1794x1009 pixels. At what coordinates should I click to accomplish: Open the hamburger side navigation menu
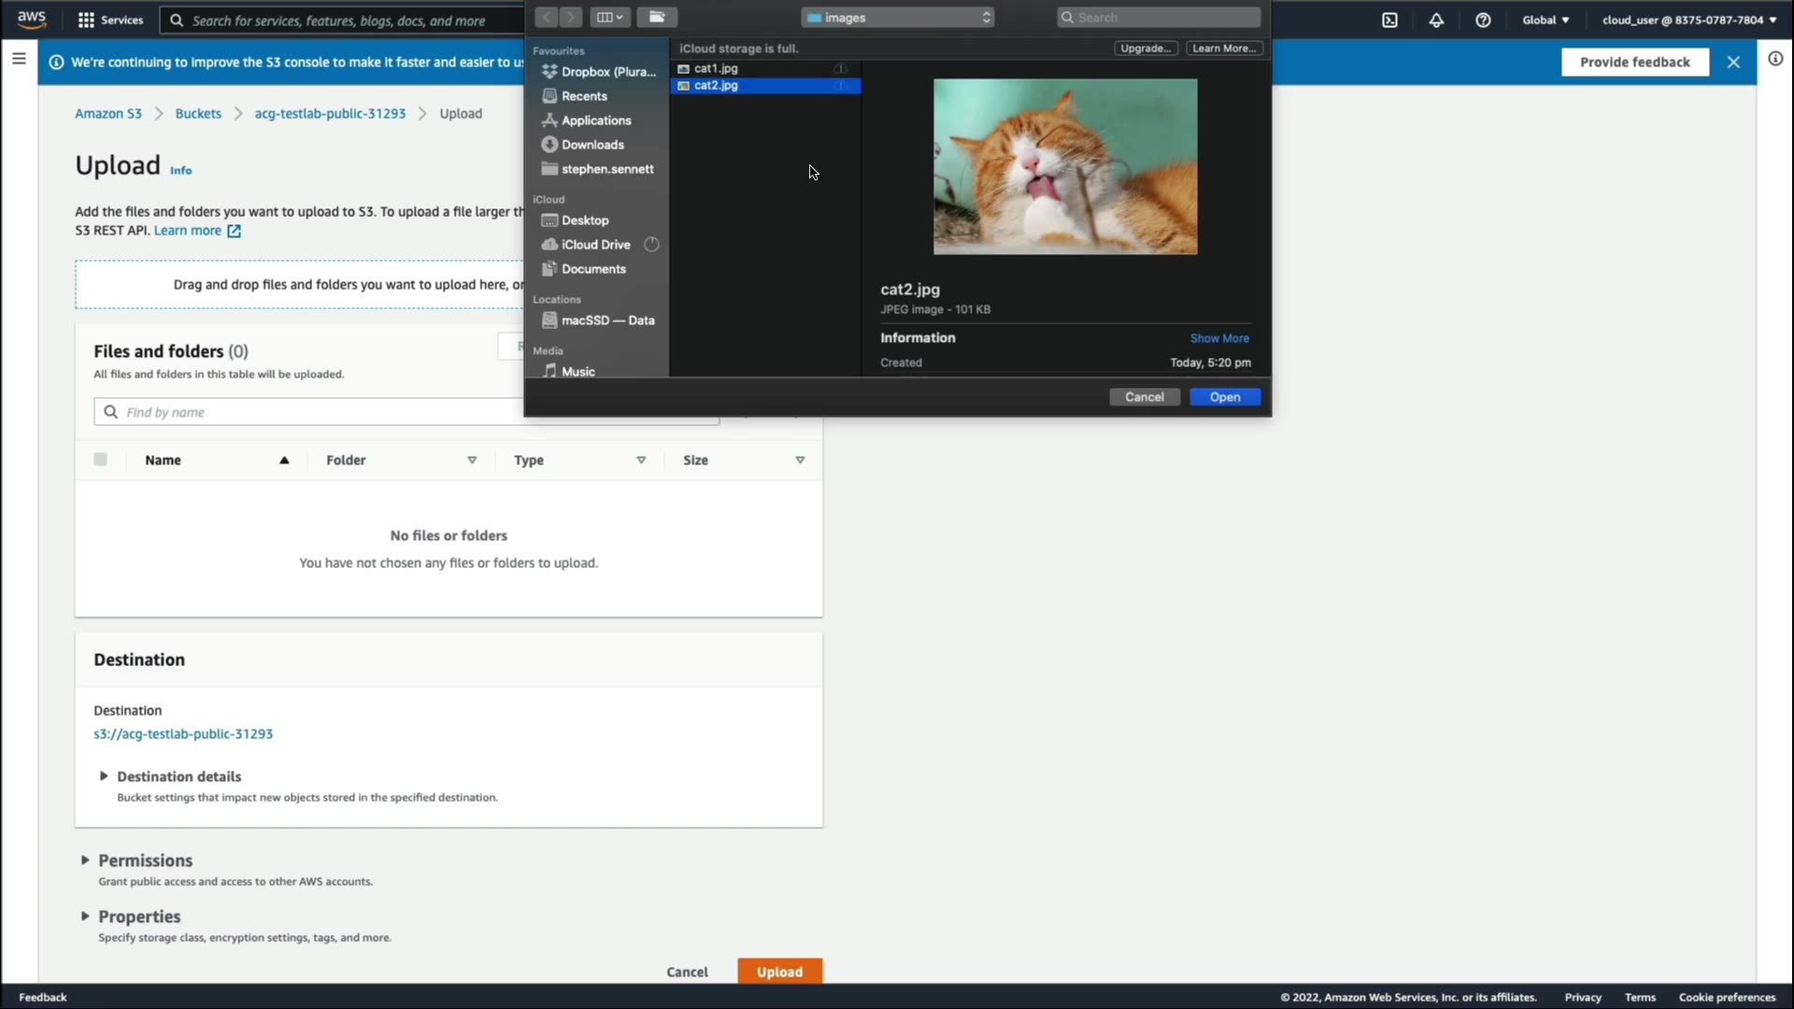click(x=19, y=59)
